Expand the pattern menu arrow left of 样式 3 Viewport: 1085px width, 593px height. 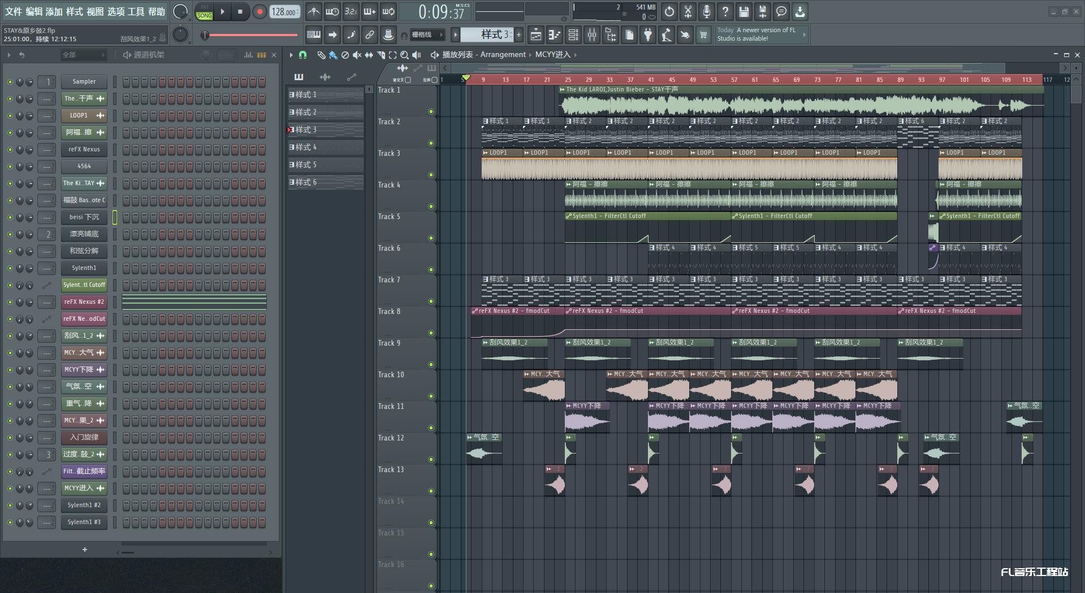pos(455,35)
